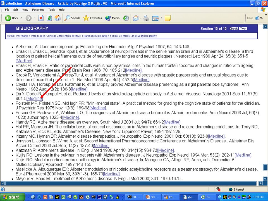Click the Bibliography section link
This screenshot has width=268, height=201.
(149, 36)
